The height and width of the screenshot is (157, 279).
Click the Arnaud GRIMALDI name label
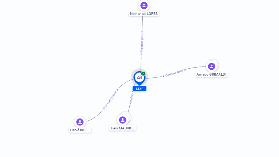tap(211, 75)
